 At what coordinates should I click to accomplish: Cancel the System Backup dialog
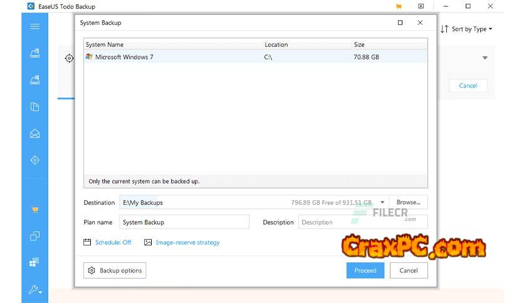[x=409, y=270]
